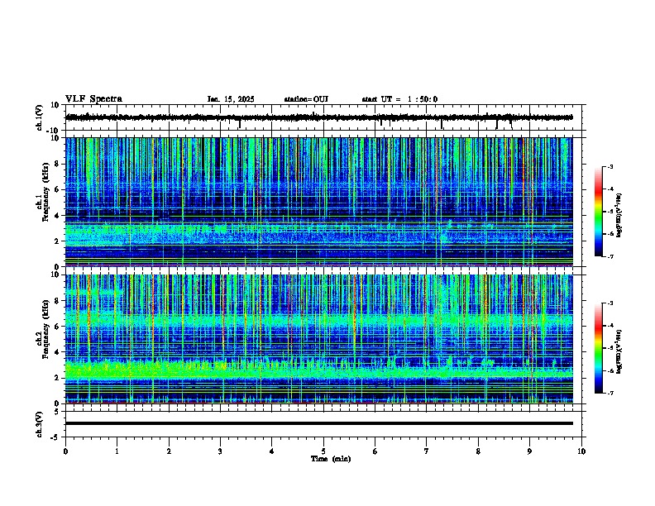Click the "2" kHz tick on ch.1 frequency axis

pyautogui.click(x=58, y=241)
